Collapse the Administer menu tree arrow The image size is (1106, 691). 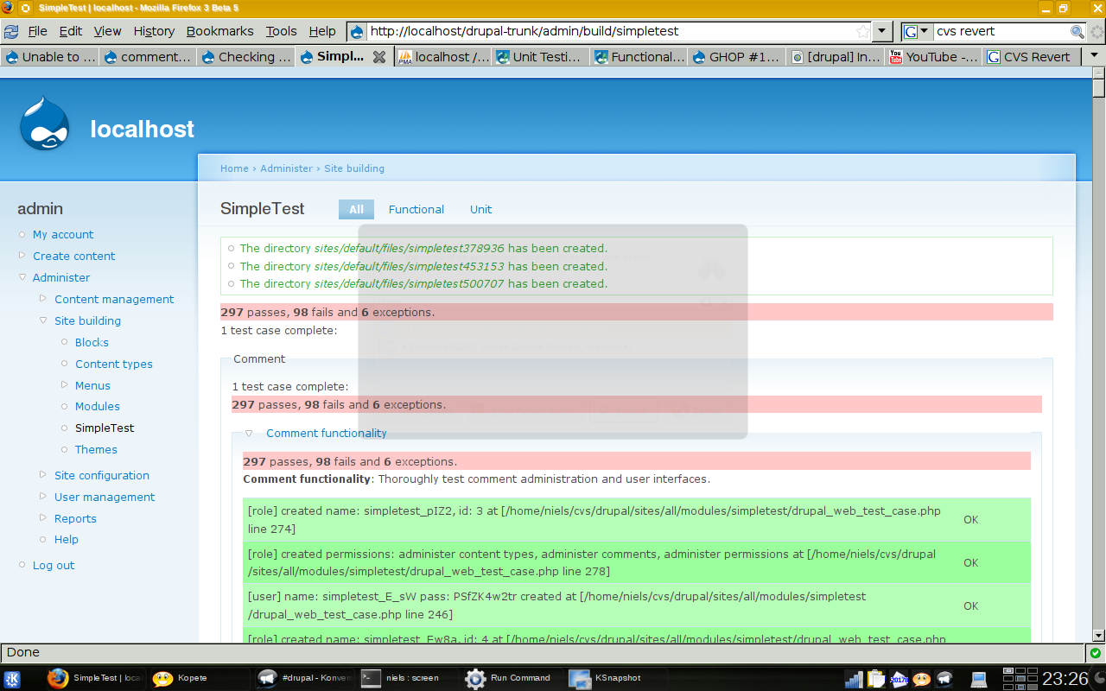22,277
